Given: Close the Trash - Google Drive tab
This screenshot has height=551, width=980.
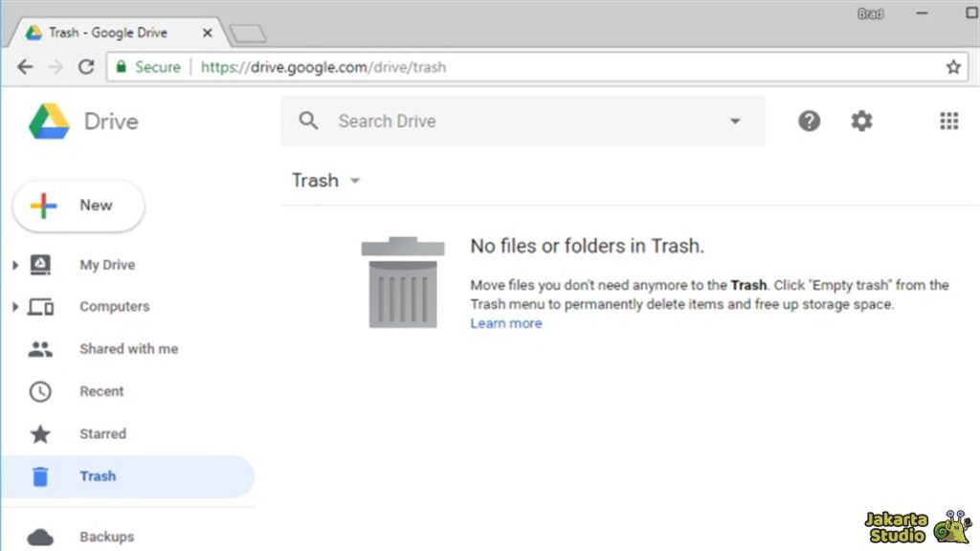Looking at the screenshot, I should (x=208, y=33).
